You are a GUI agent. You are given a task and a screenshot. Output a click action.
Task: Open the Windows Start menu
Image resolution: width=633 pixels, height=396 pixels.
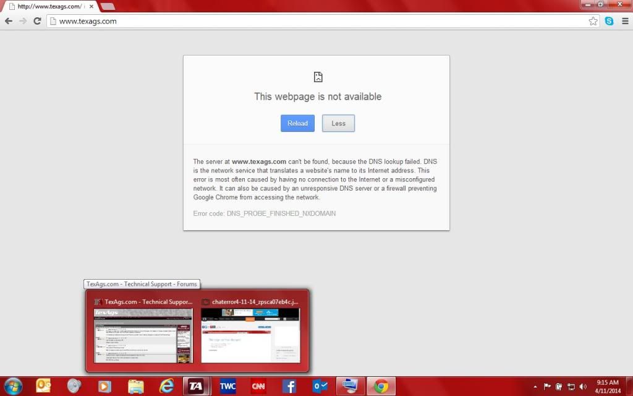tap(12, 386)
